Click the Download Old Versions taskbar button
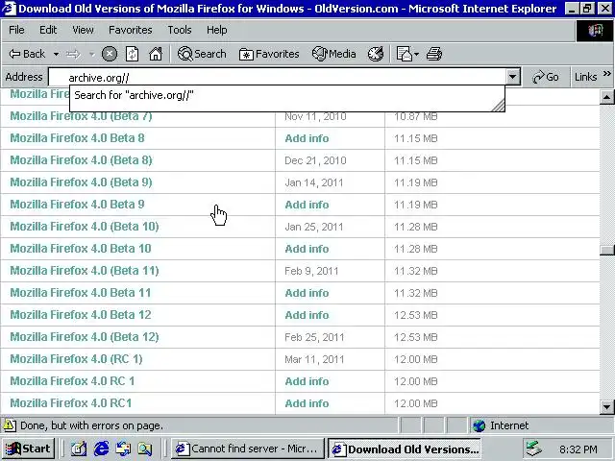This screenshot has width=615, height=461. pyautogui.click(x=405, y=449)
